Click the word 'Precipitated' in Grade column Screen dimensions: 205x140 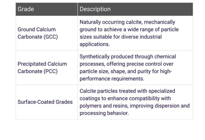32,64
